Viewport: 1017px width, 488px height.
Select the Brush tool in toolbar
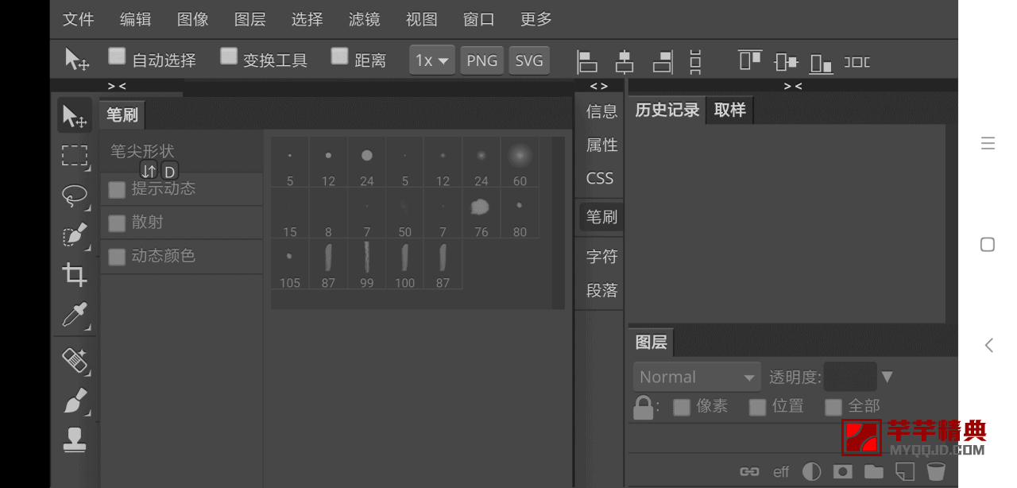point(75,401)
